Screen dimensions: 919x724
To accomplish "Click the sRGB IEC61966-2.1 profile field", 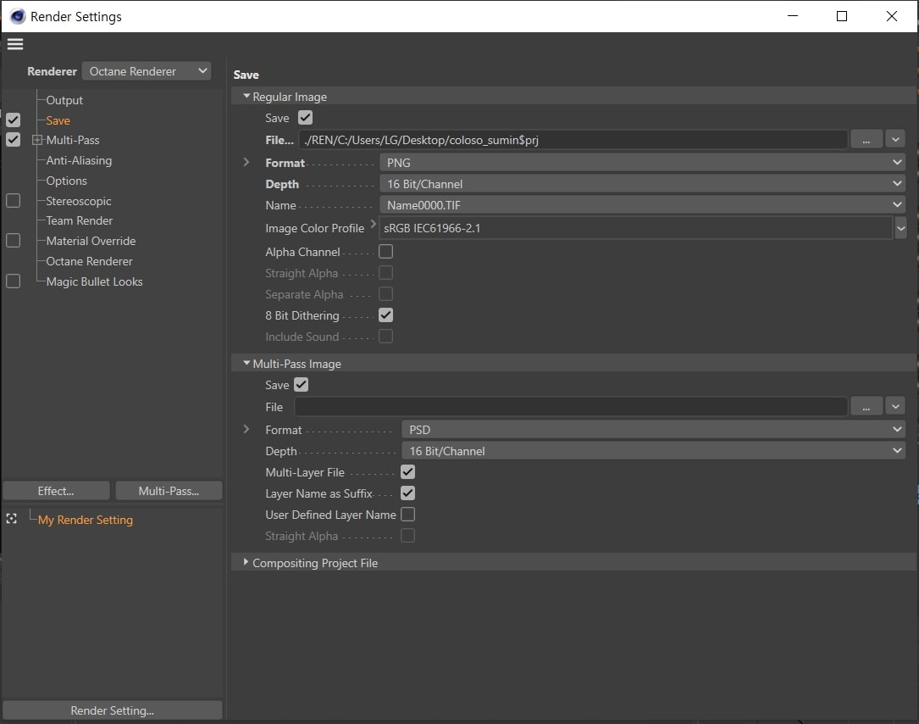I will 636,228.
